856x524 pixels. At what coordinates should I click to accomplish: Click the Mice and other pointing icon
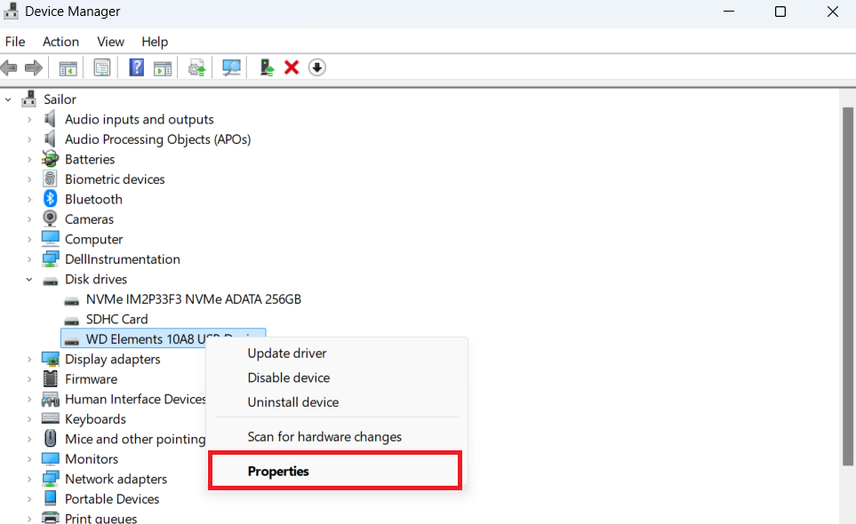click(x=51, y=439)
